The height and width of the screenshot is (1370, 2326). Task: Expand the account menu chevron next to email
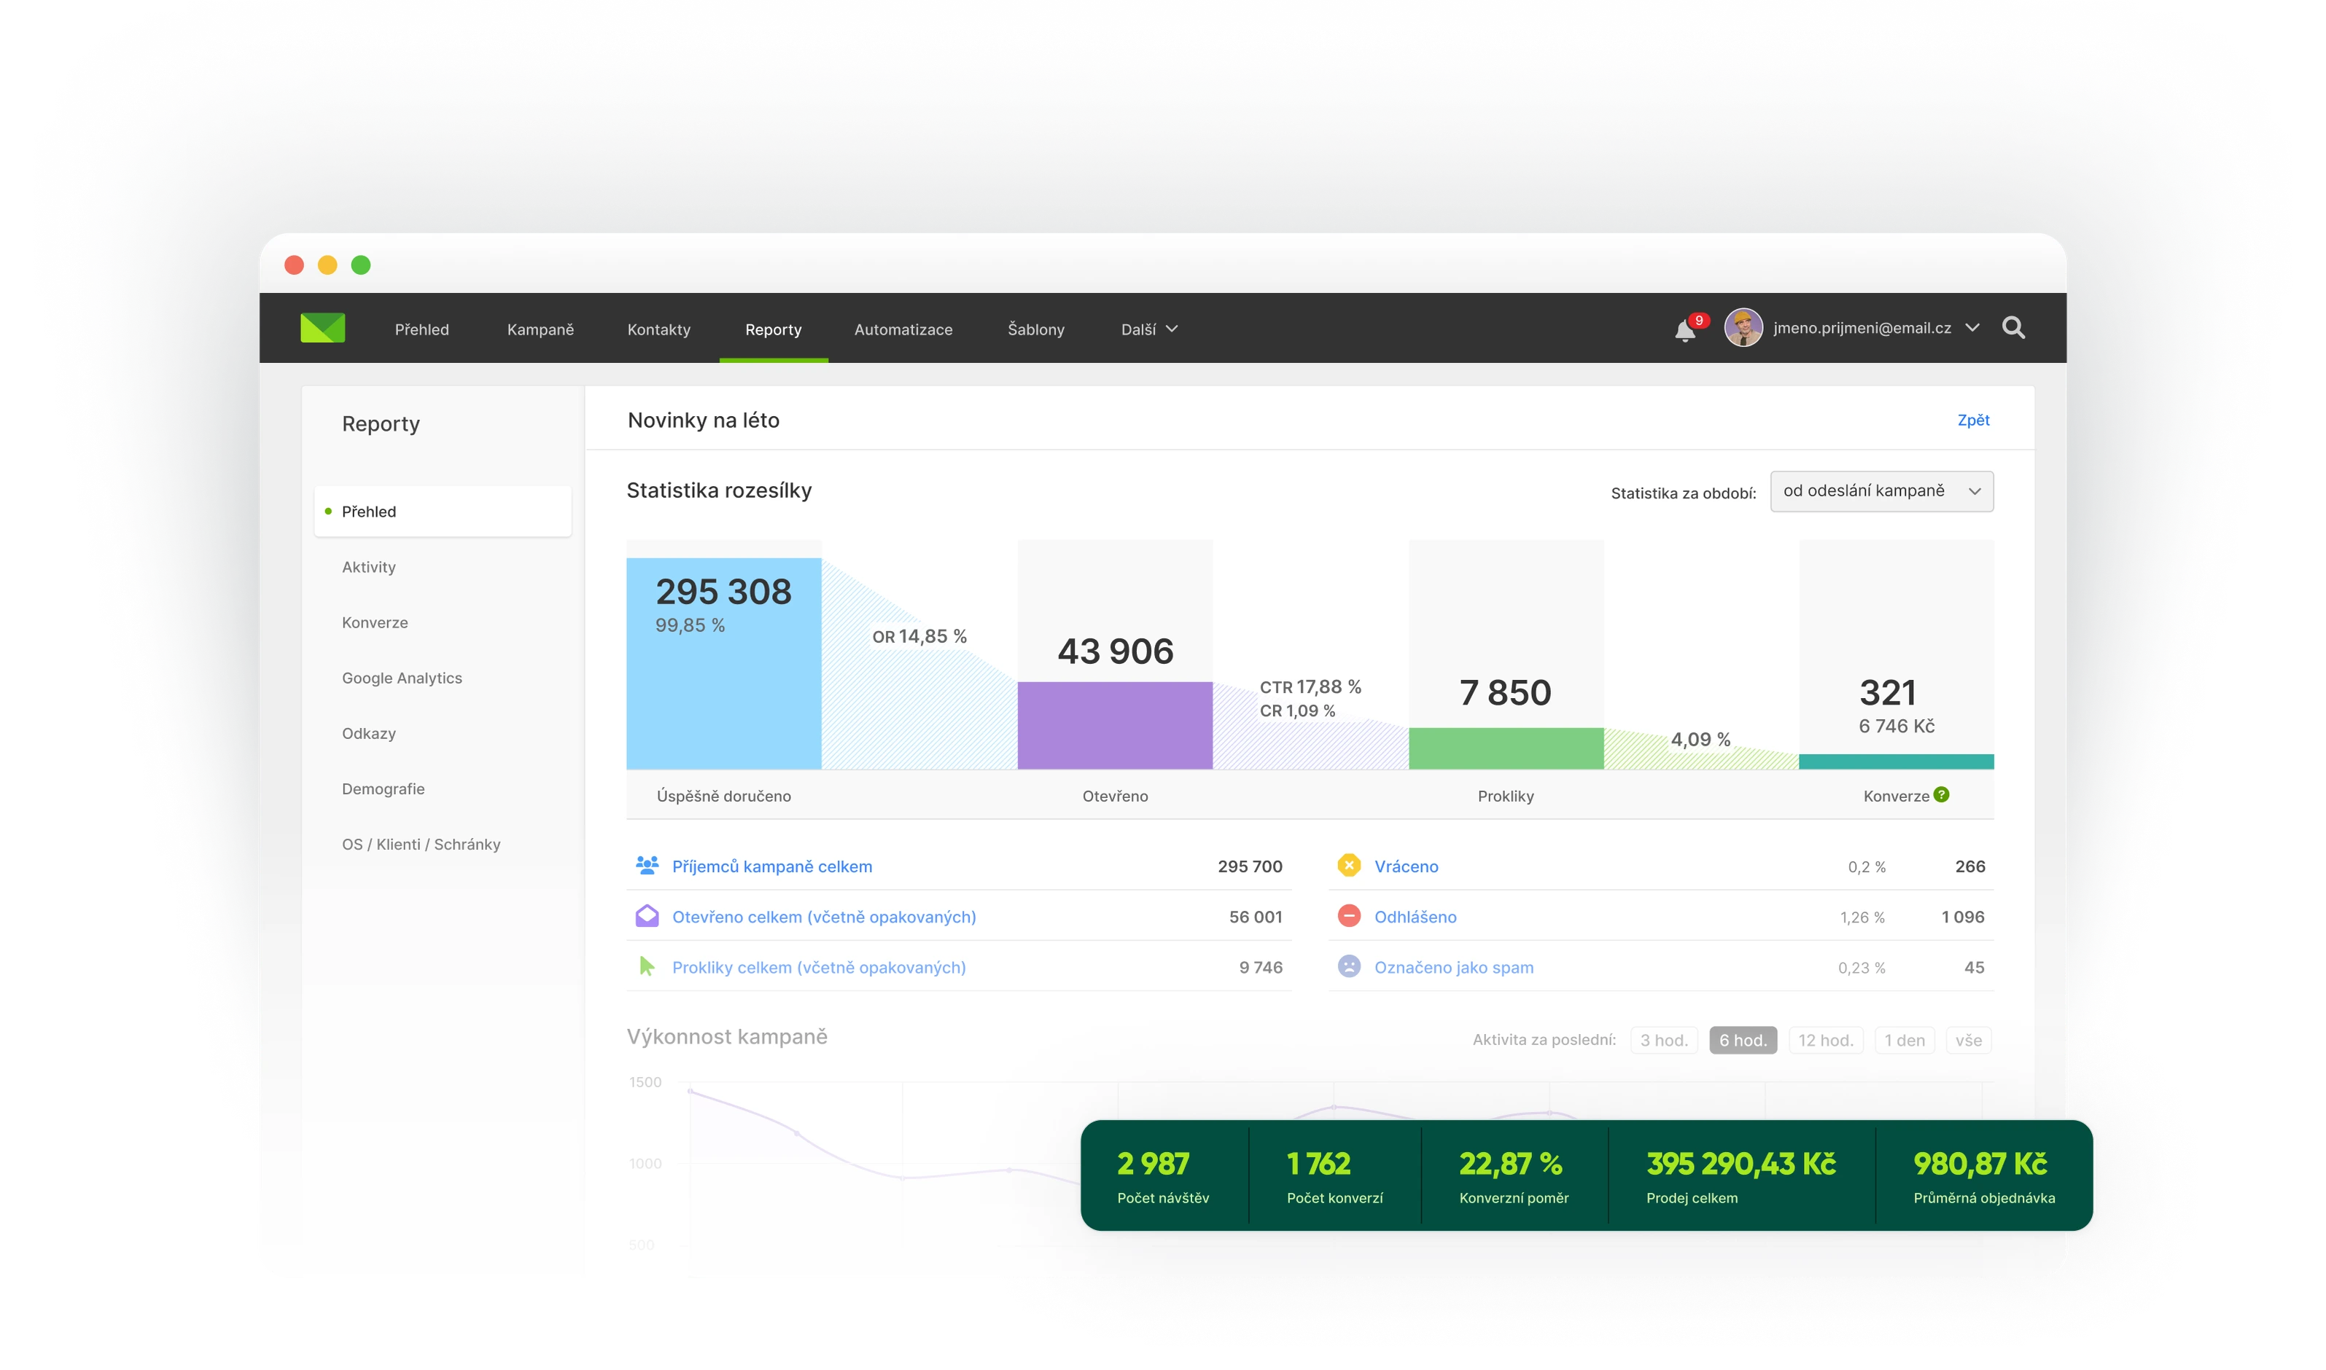[1972, 328]
